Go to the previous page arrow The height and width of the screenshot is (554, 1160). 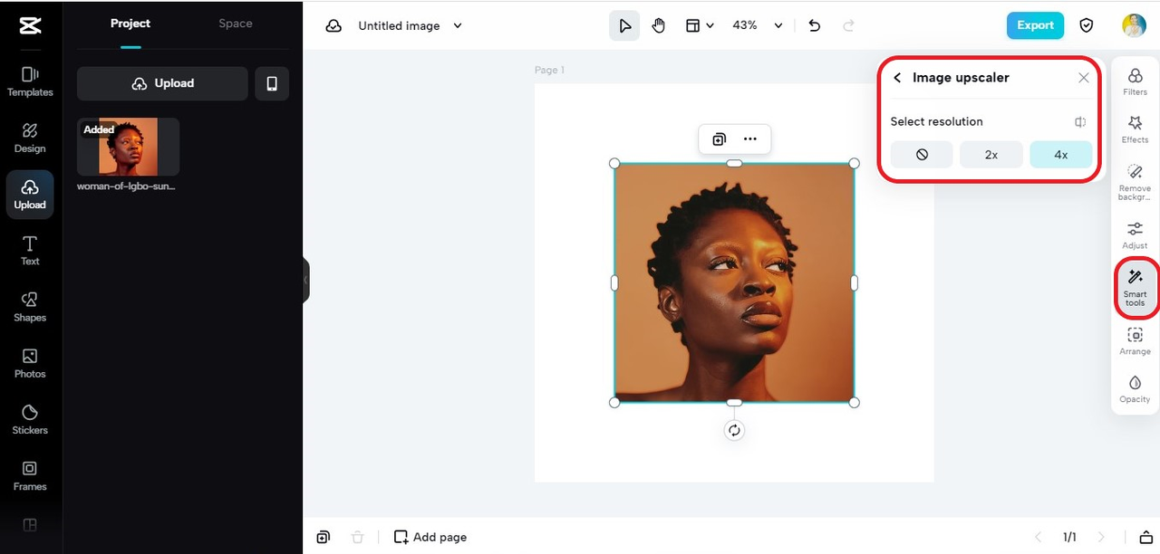(x=1039, y=537)
